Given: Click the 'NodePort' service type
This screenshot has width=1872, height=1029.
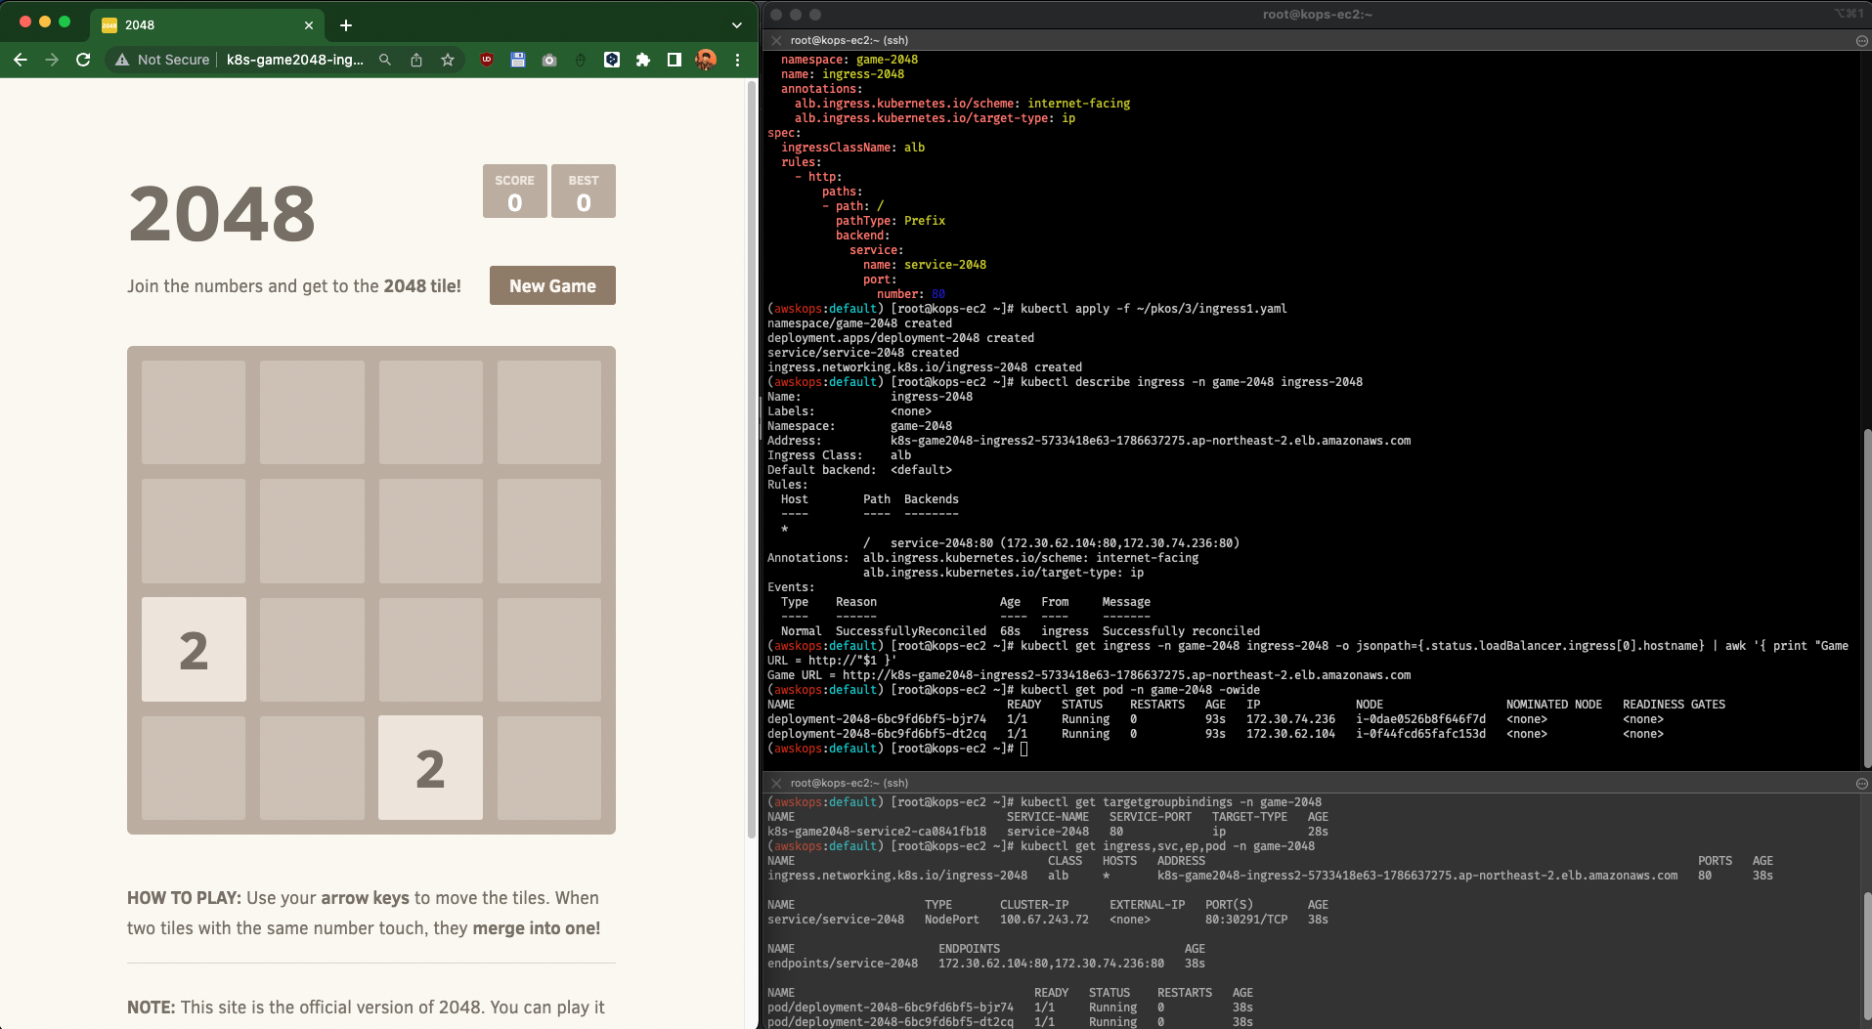Looking at the screenshot, I should pos(952,920).
